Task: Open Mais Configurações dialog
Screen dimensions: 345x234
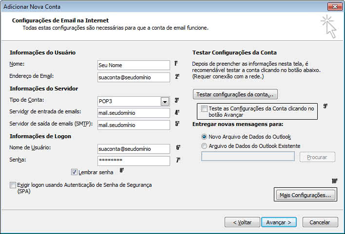Action: pyautogui.click(x=306, y=195)
